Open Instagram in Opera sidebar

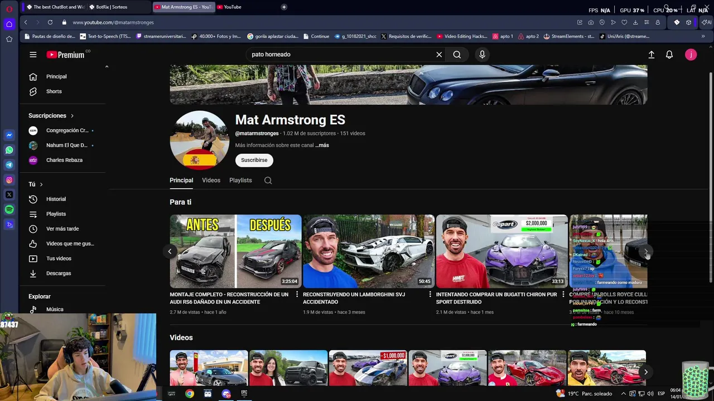tap(9, 180)
